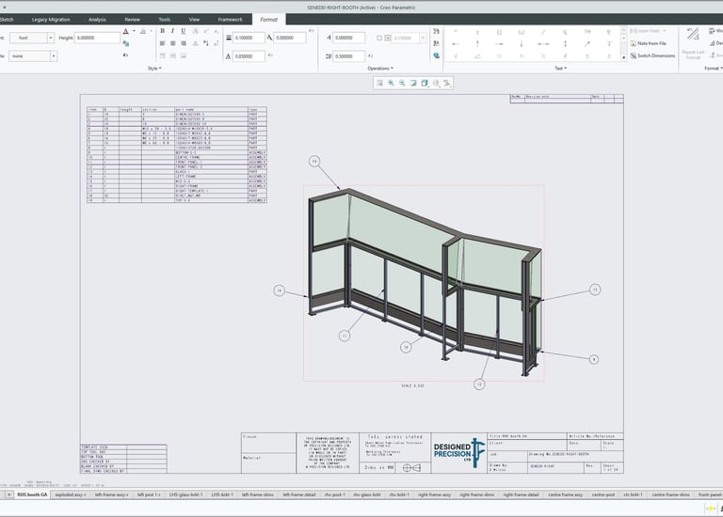This screenshot has height=517, width=723.
Task: Select the 'LHS-glass-brkt-1' sheet tab
Action: click(x=185, y=494)
